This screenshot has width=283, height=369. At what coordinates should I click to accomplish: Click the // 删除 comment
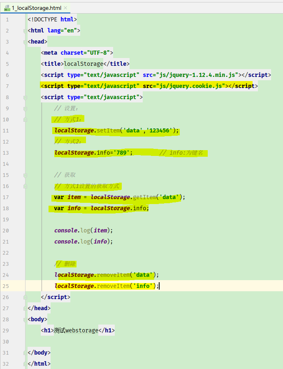[x=65, y=264]
